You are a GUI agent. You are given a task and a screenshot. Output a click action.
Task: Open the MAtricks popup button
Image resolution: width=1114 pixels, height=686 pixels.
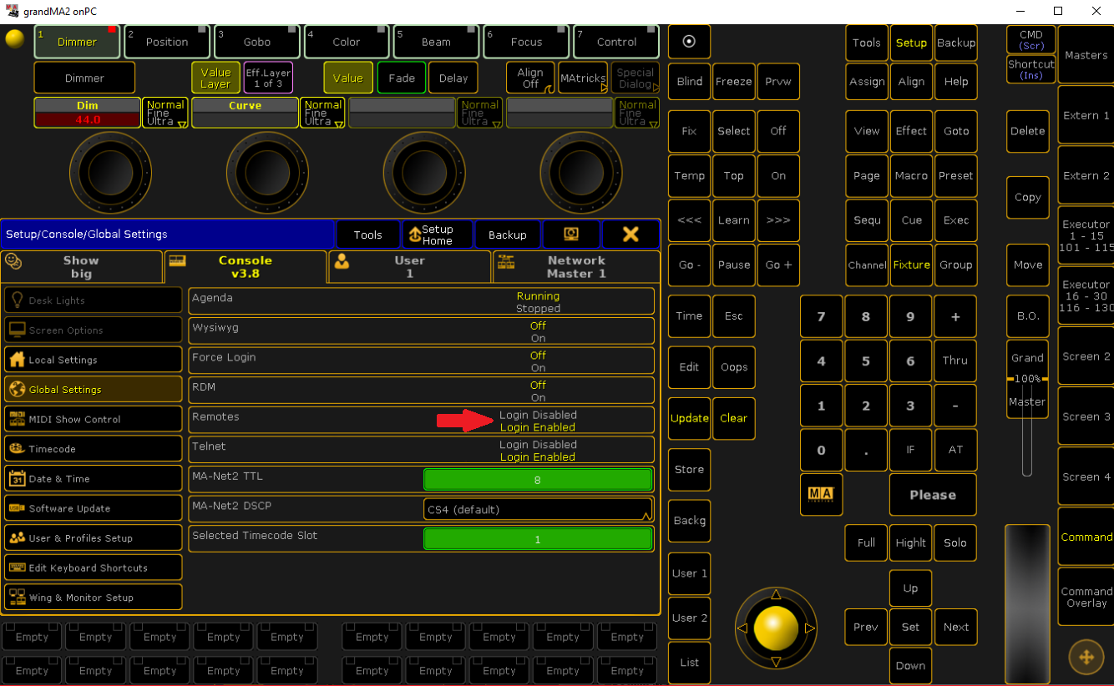[x=583, y=78]
